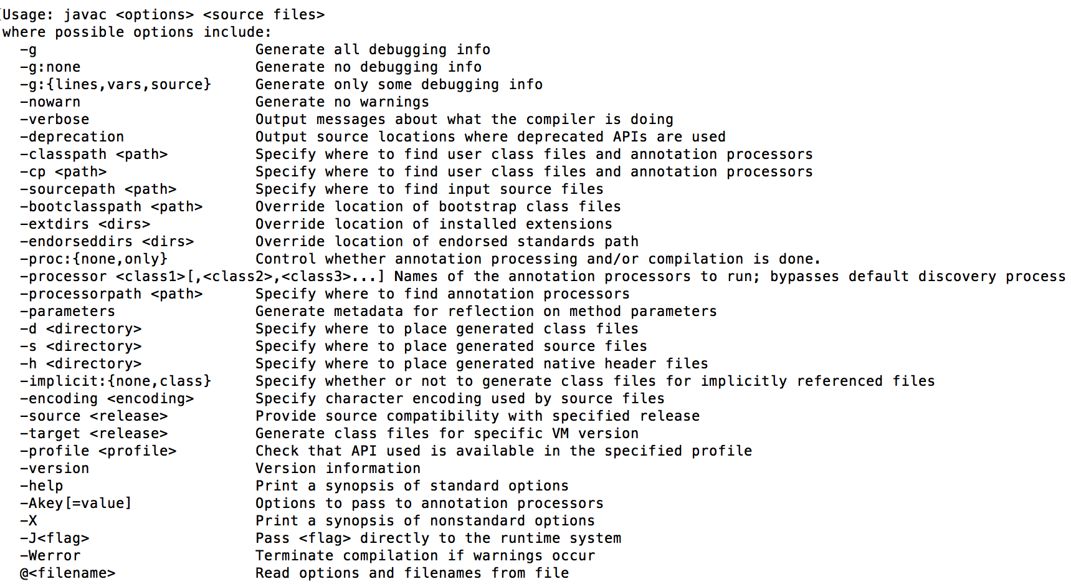Viewport: 1071px width, 584px height.
Task: Click the -parameters option text
Action: (67, 312)
